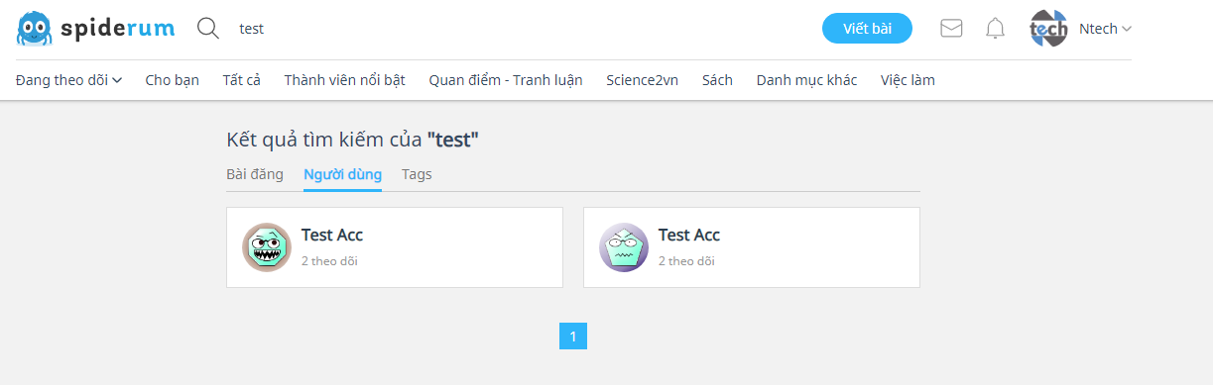Screen dimensions: 1213x385
Task: Open the toothy monster Test Acc avatar
Action: click(266, 247)
